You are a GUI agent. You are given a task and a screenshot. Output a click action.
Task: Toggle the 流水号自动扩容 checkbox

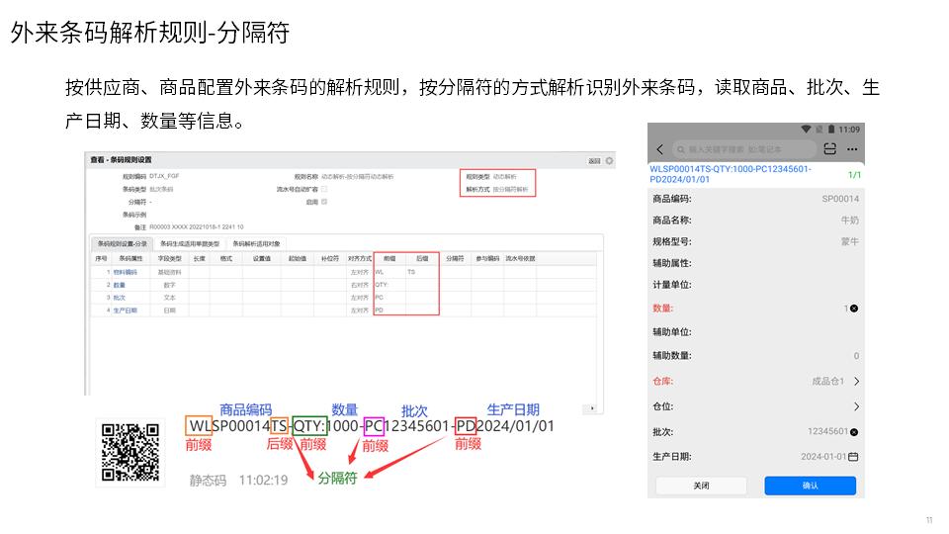click(x=325, y=188)
